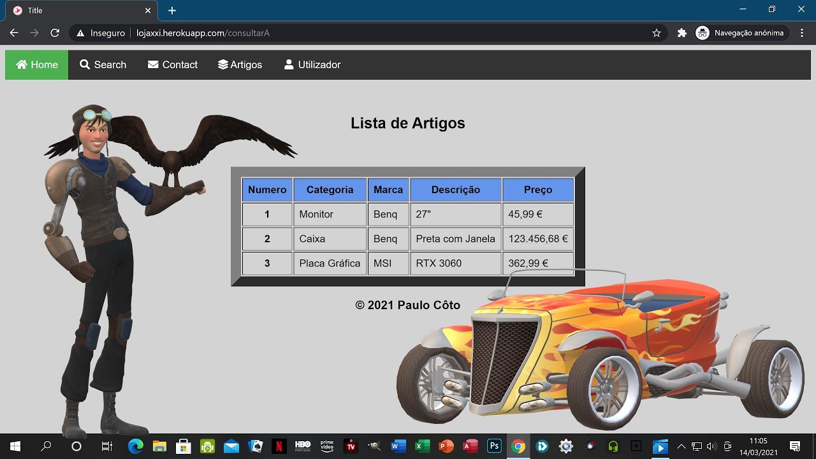Click the Monitor category cell
Image resolution: width=816 pixels, height=459 pixels.
click(x=330, y=214)
